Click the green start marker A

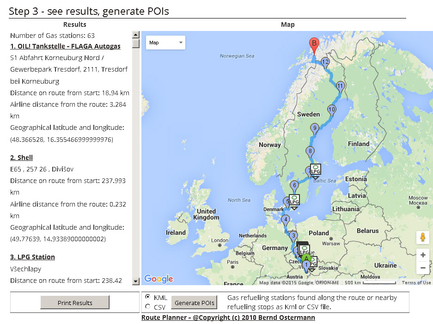[x=306, y=258]
